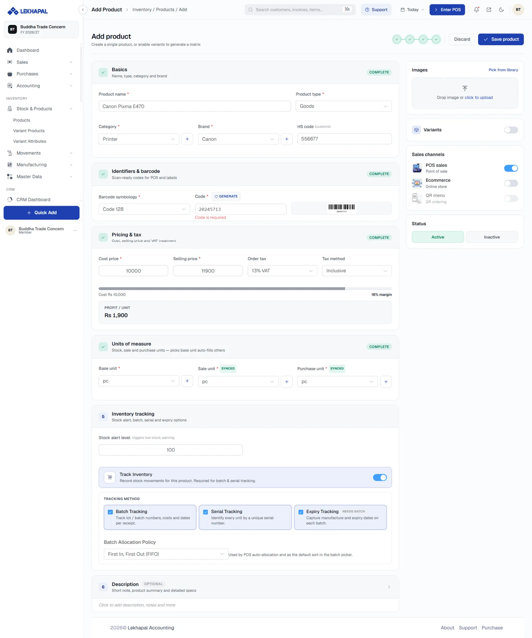The image size is (532, 638).
Task: Open Barcode symbology dropdown
Action: (144, 209)
